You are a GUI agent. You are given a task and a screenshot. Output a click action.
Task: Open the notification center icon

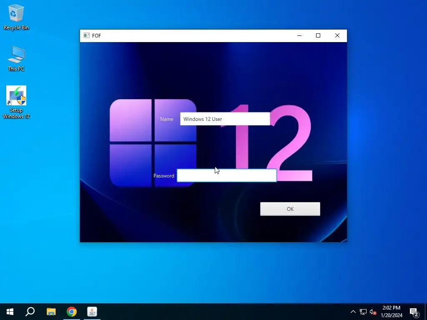(x=414, y=312)
